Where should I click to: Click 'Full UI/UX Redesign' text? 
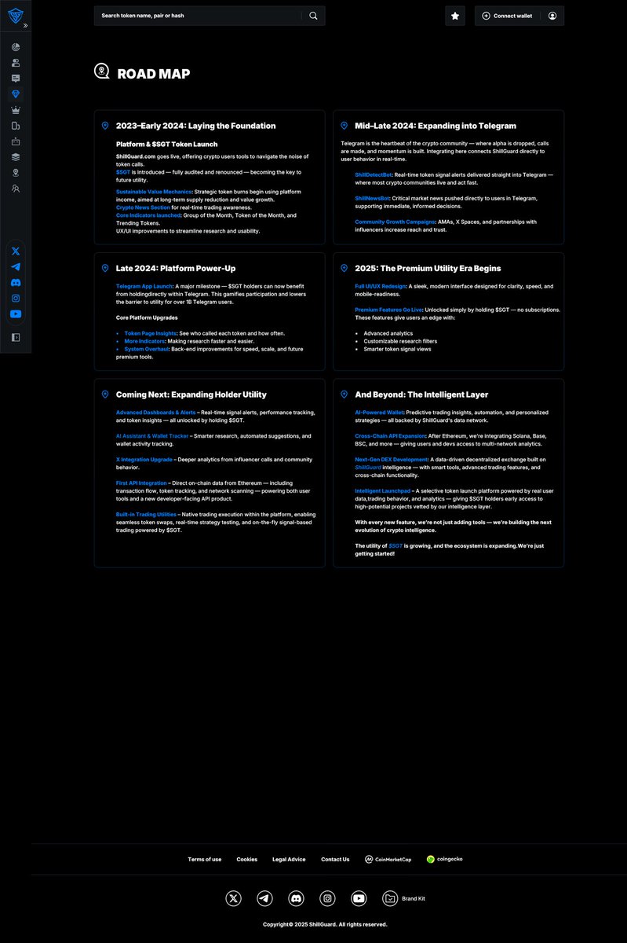381,286
